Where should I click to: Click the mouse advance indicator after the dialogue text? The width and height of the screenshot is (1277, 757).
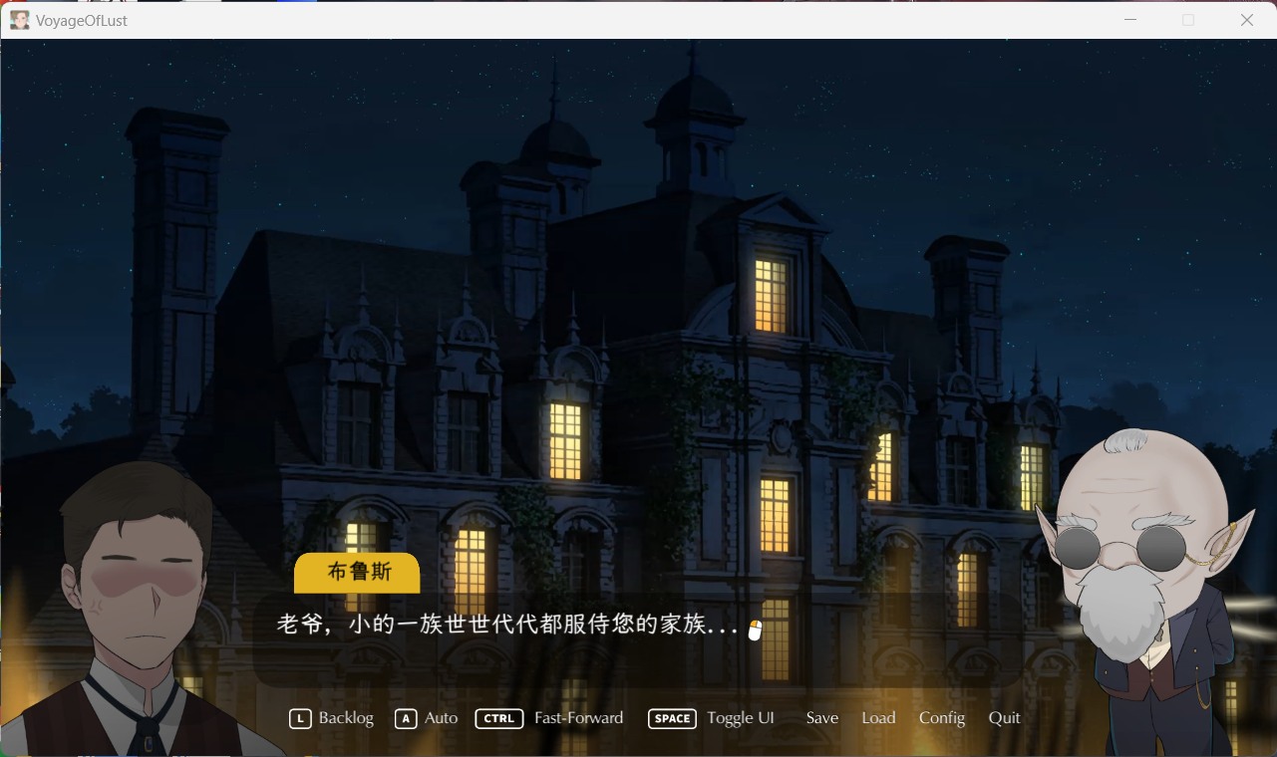tap(755, 629)
